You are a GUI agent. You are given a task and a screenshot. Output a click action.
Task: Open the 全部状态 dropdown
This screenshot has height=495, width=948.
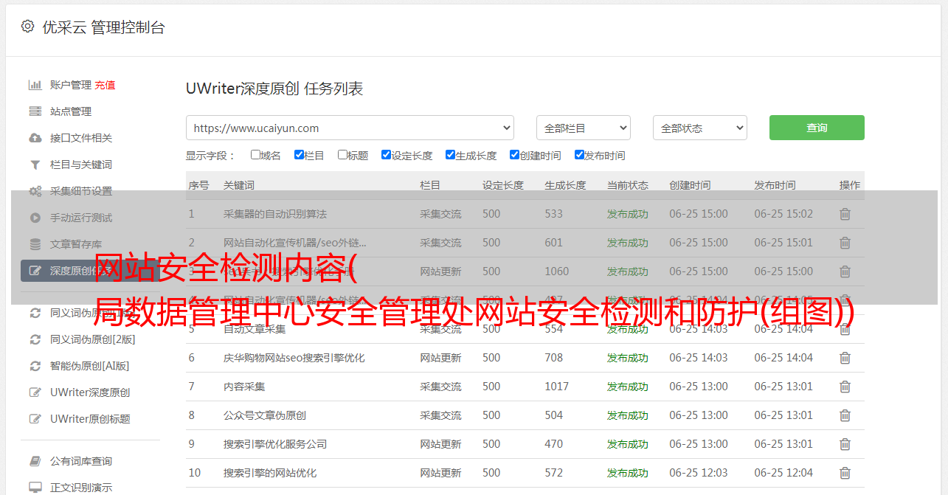click(700, 128)
